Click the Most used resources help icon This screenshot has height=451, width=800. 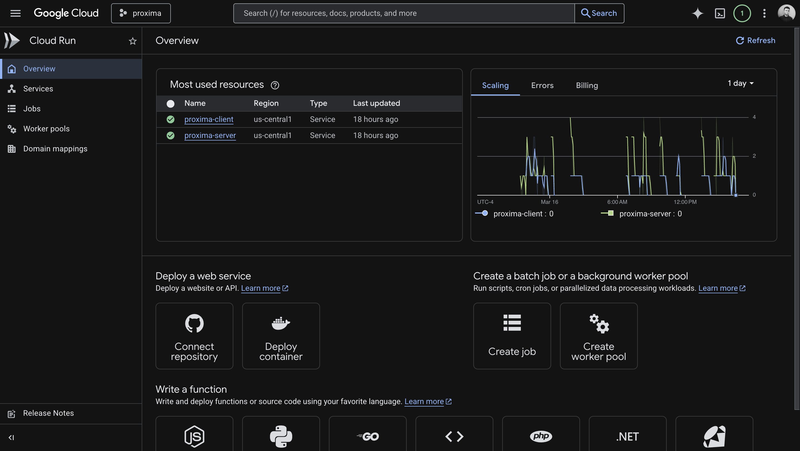(x=275, y=85)
